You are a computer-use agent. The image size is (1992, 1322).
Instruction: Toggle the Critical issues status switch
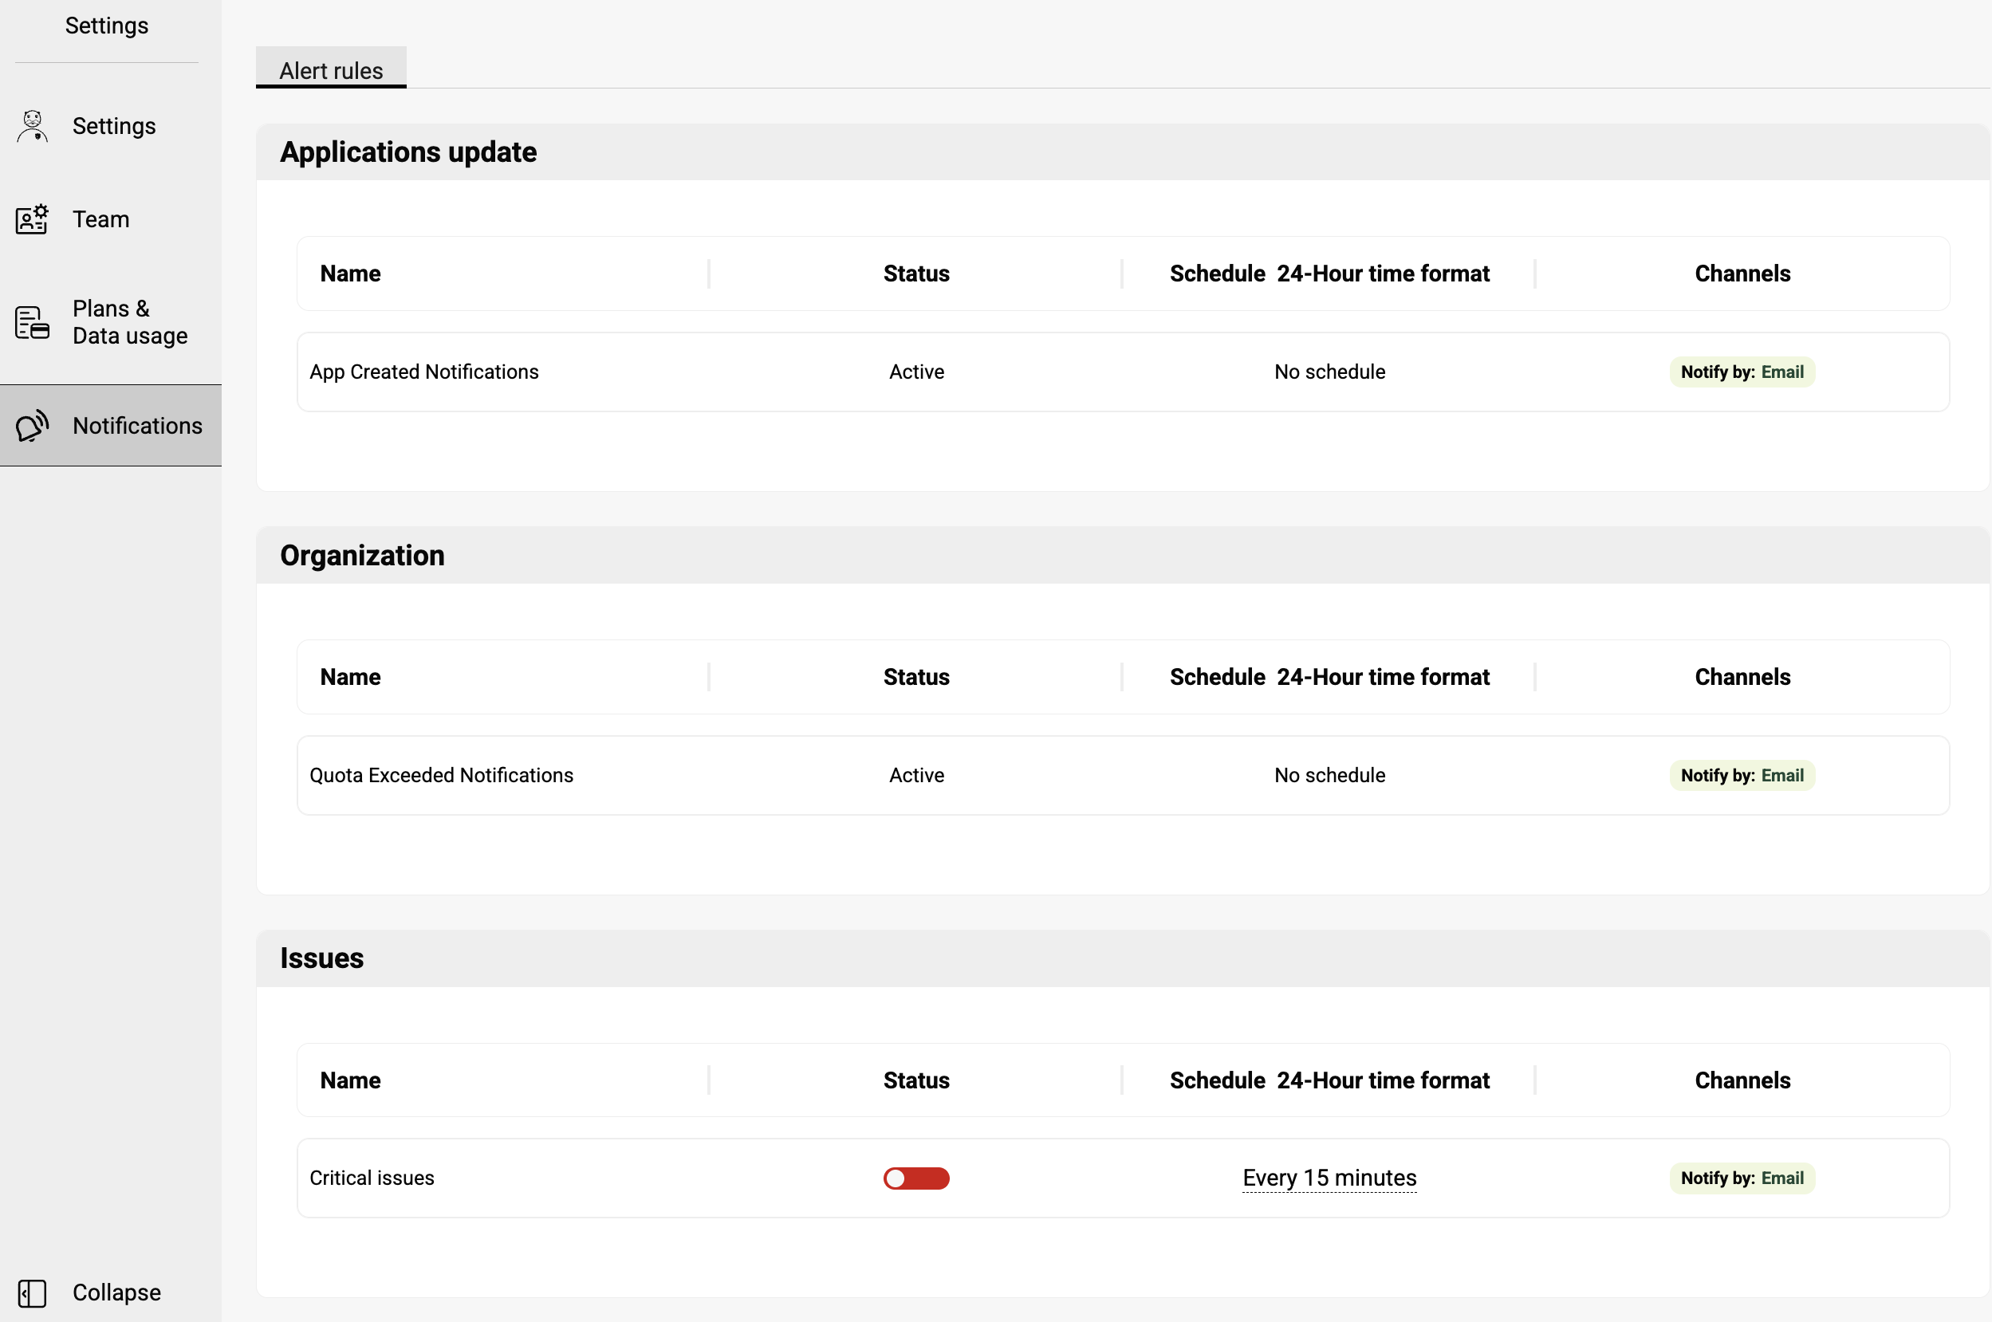click(915, 1178)
